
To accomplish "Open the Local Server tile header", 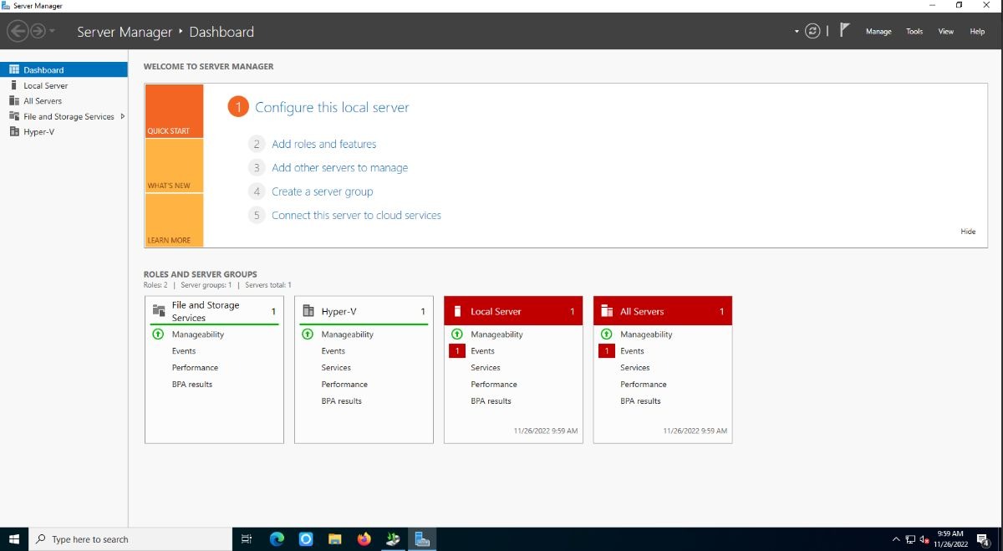I will tap(513, 311).
